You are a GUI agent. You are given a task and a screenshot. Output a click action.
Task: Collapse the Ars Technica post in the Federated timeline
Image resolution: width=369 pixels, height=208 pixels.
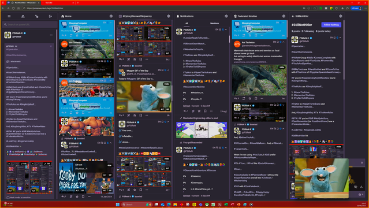[x=284, y=42]
